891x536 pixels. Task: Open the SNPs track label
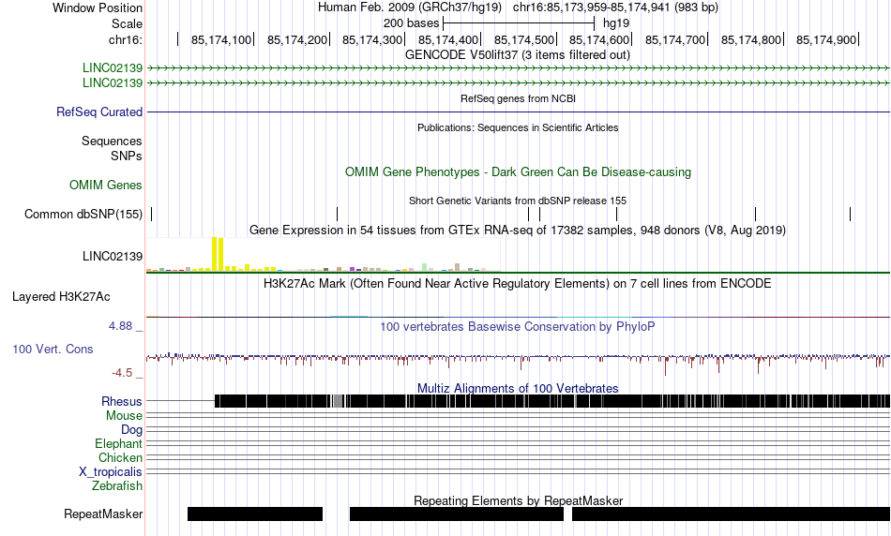click(x=127, y=156)
